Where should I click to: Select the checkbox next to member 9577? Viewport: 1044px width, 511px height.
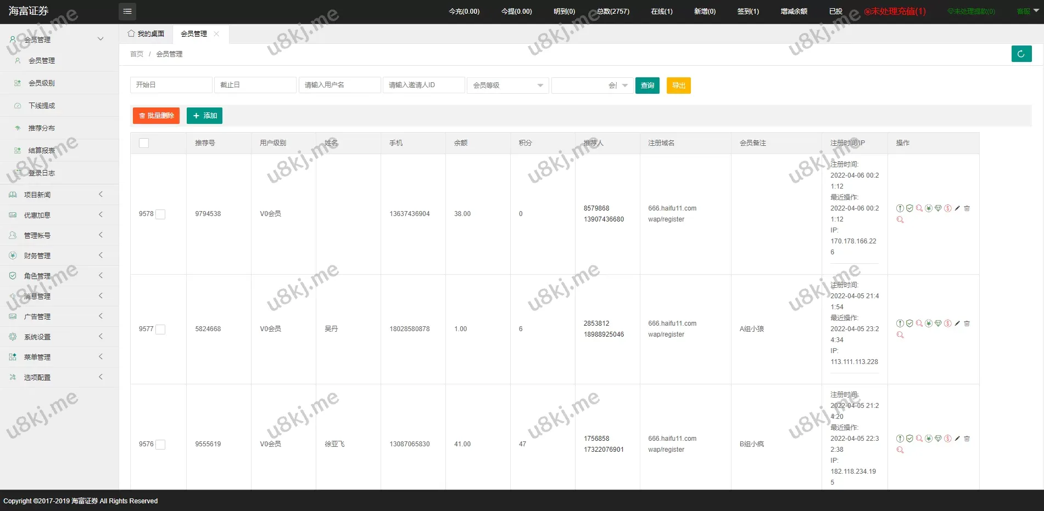click(x=160, y=330)
